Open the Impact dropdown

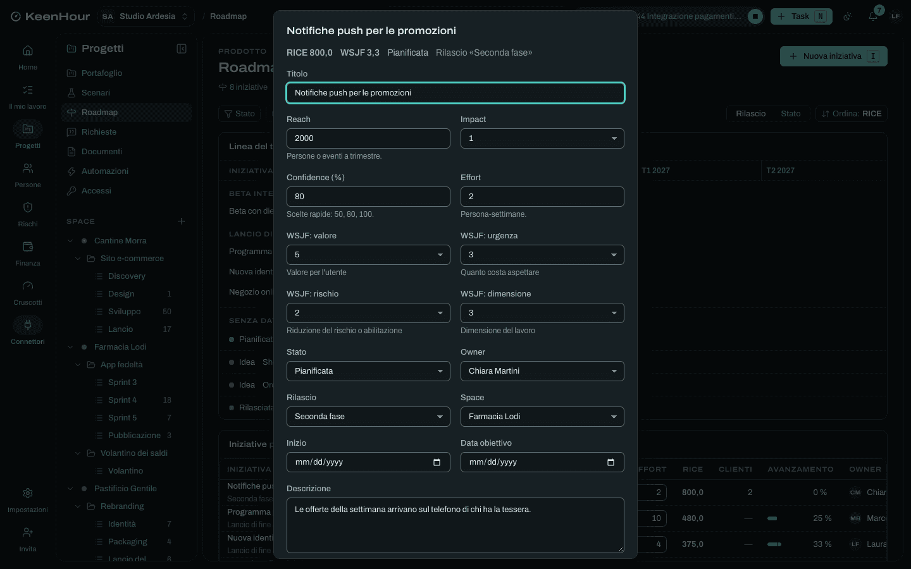(542, 138)
